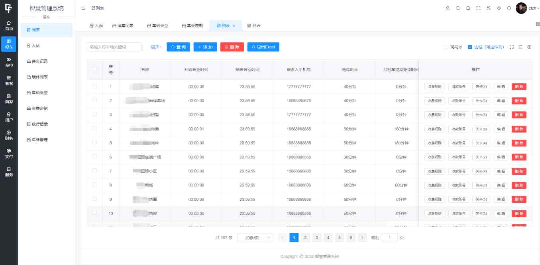
Task: Click the blue 添加 add button
Action: click(205, 47)
